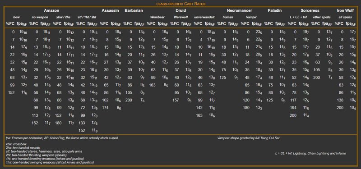Click the Iron Wolf heading

point(345,10)
